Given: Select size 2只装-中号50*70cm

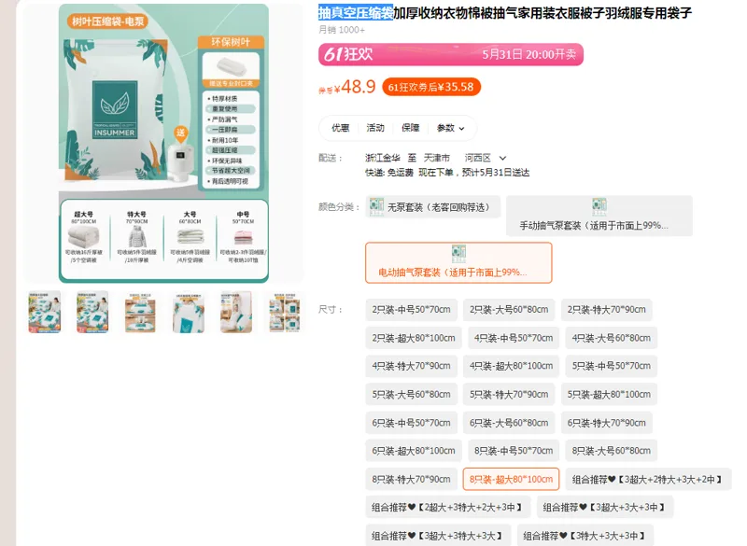Looking at the screenshot, I should click(412, 310).
